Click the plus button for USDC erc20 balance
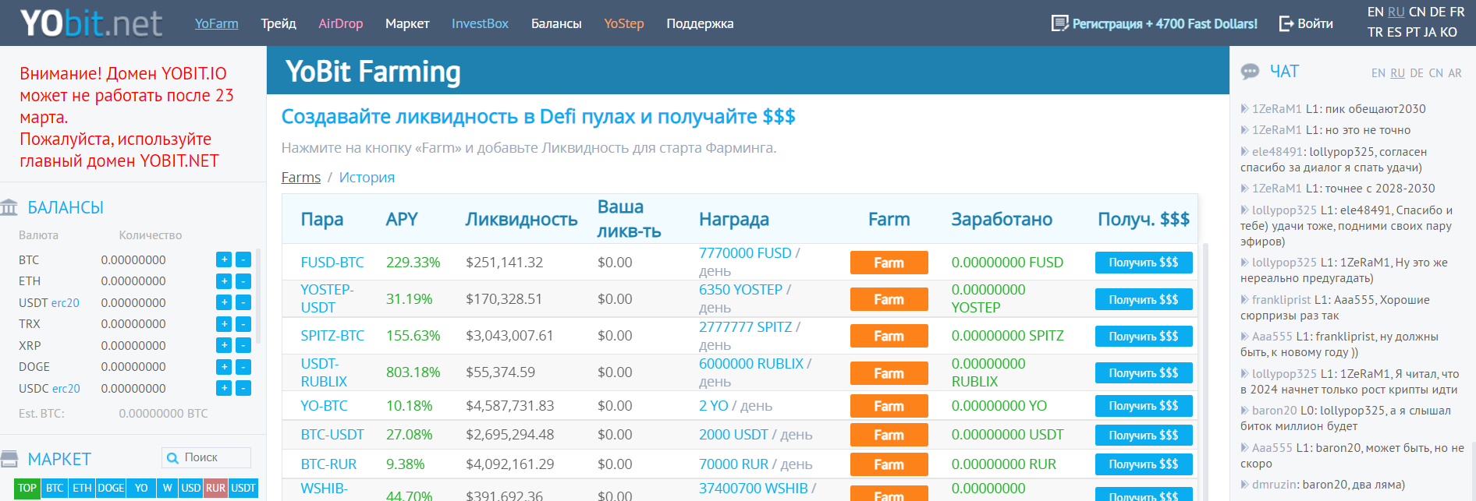 pyautogui.click(x=224, y=388)
